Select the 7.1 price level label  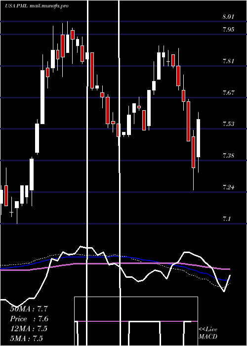click(226, 219)
